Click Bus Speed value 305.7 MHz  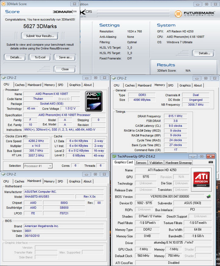(36, 151)
